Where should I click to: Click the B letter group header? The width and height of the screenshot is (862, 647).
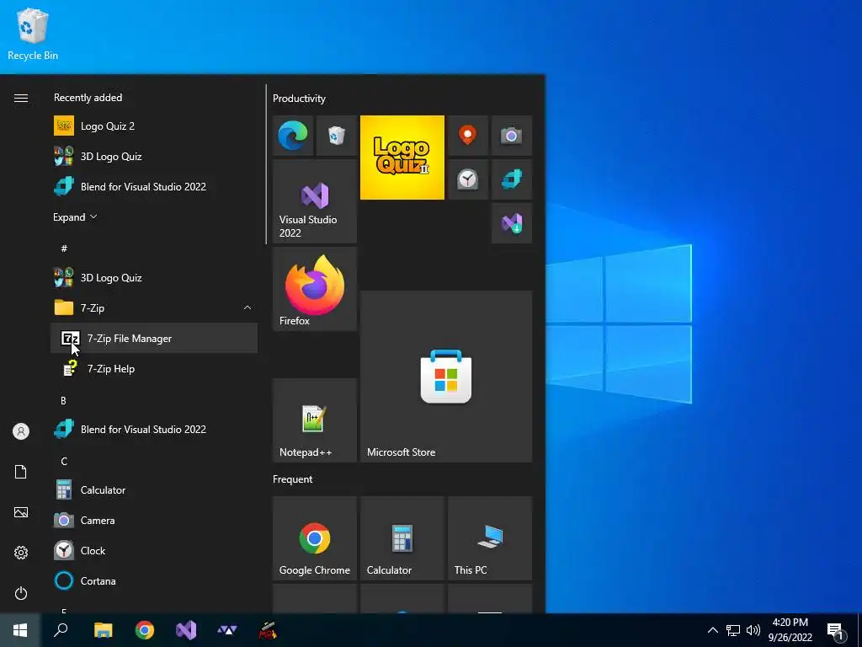tap(63, 400)
